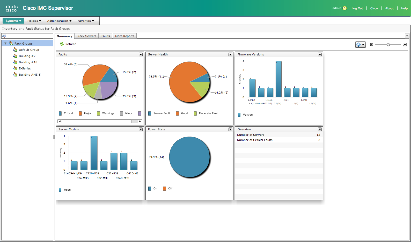This screenshot has width=411, height=242.
Task: Click the Major legend color swatch
Action: click(80, 113)
